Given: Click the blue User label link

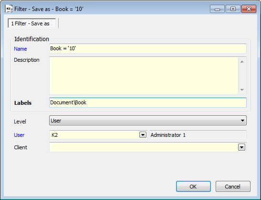Looking at the screenshot, I should point(19,135).
